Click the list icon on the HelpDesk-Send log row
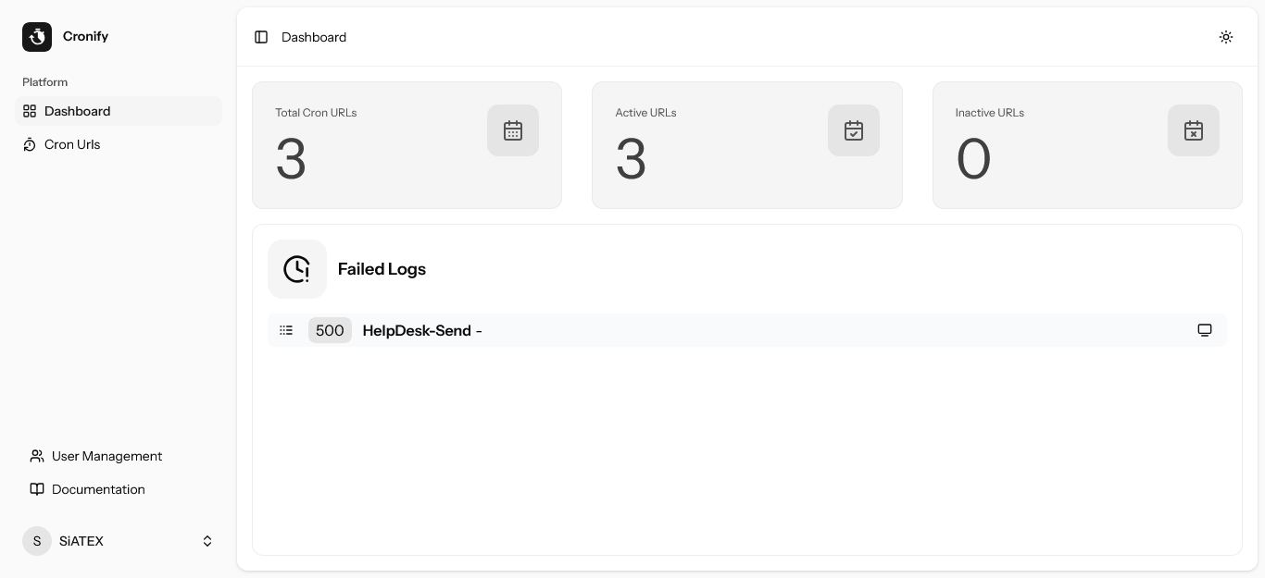This screenshot has width=1265, height=578. tap(286, 330)
